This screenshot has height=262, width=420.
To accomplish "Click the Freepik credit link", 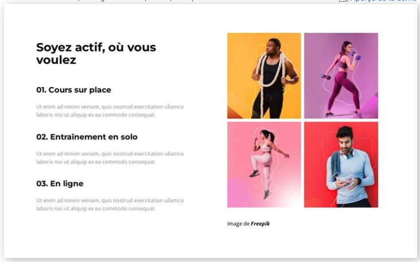I will coord(260,224).
